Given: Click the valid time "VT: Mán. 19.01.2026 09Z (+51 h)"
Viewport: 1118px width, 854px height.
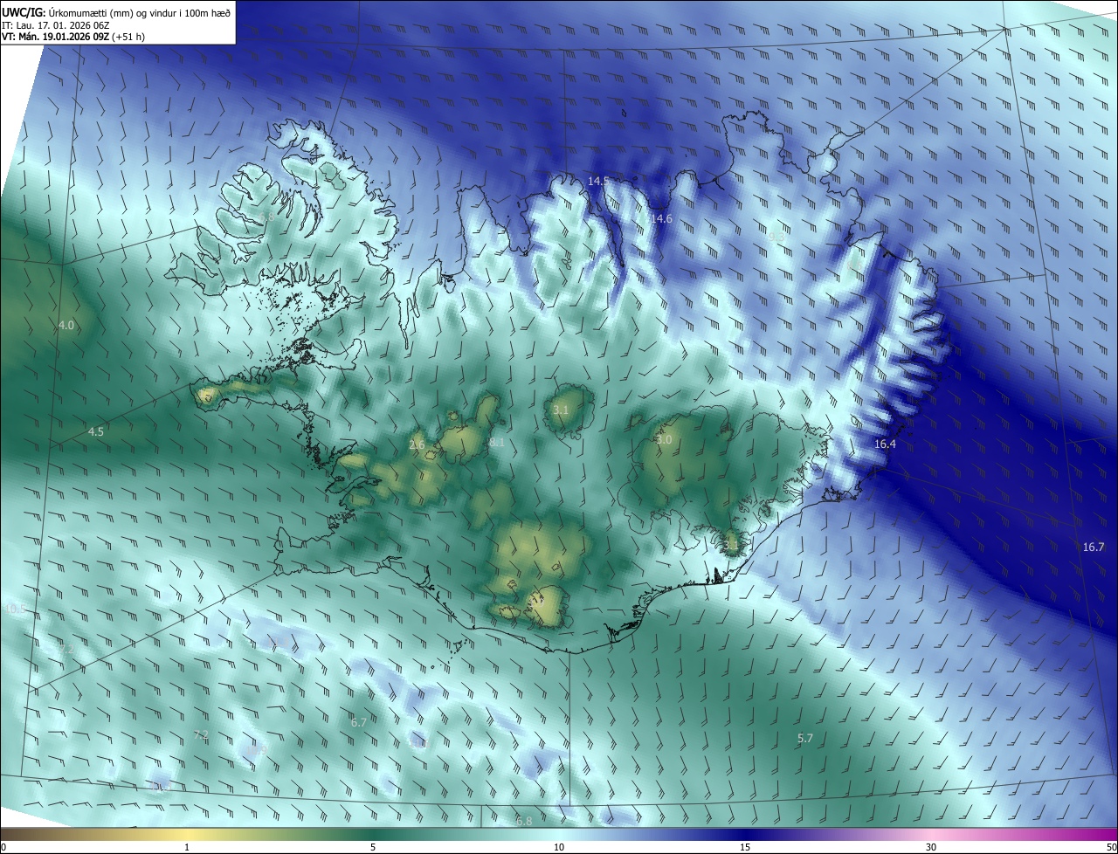Looking at the screenshot, I should click(72, 37).
